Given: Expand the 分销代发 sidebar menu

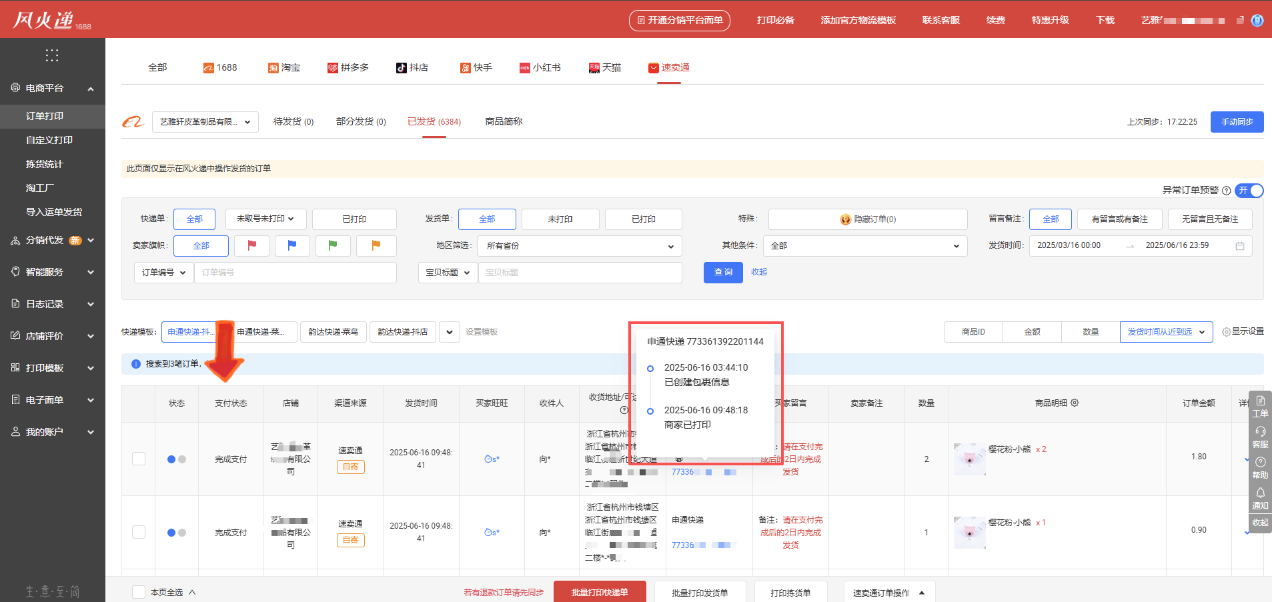Looking at the screenshot, I should coord(53,240).
